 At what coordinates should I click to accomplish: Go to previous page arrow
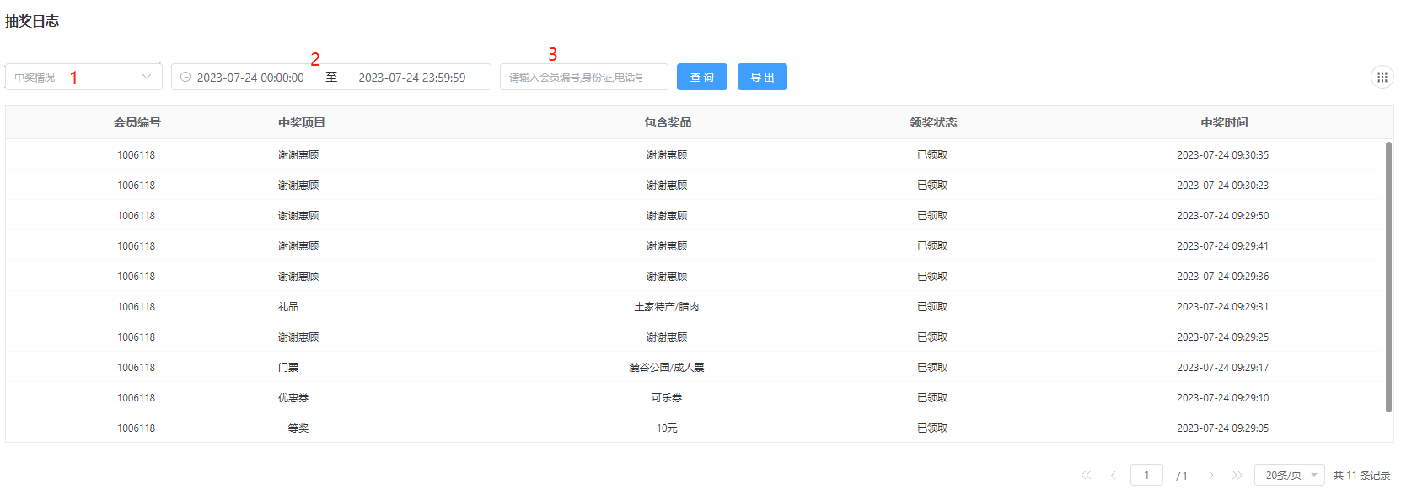1113,476
